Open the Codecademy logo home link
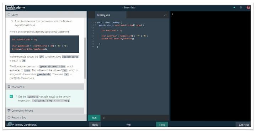The image size is (256, 132). 16,7
